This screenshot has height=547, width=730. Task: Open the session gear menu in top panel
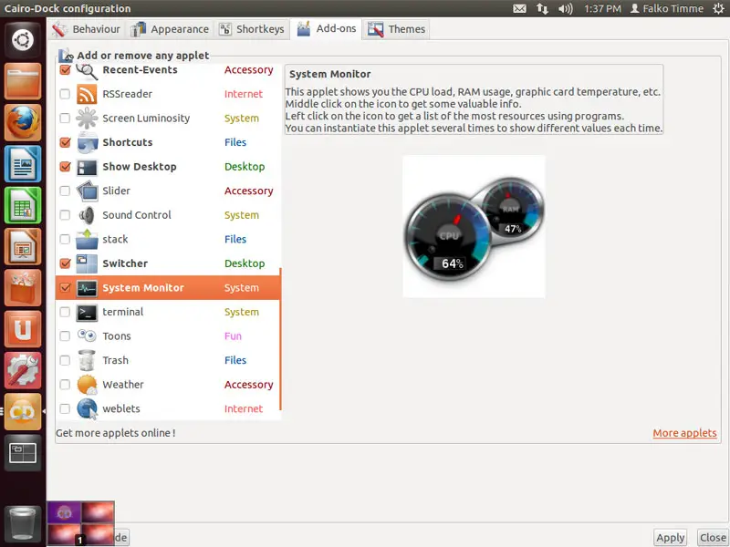[x=719, y=9]
